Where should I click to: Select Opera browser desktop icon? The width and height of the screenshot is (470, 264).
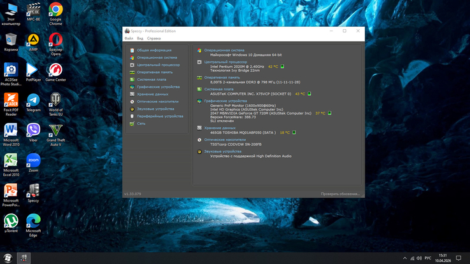(x=55, y=44)
